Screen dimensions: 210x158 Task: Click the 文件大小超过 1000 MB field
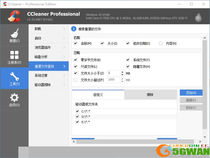pyautogui.click(x=114, y=80)
